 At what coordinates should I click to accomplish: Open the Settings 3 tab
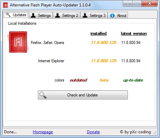click(94, 15)
